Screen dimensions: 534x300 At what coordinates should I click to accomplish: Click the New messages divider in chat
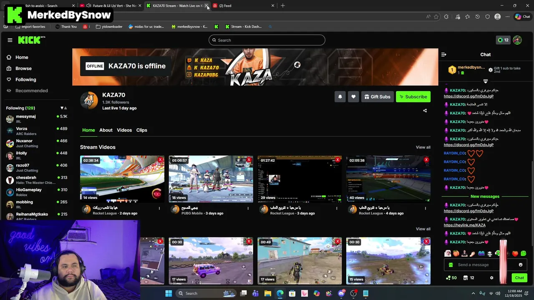[x=485, y=196]
